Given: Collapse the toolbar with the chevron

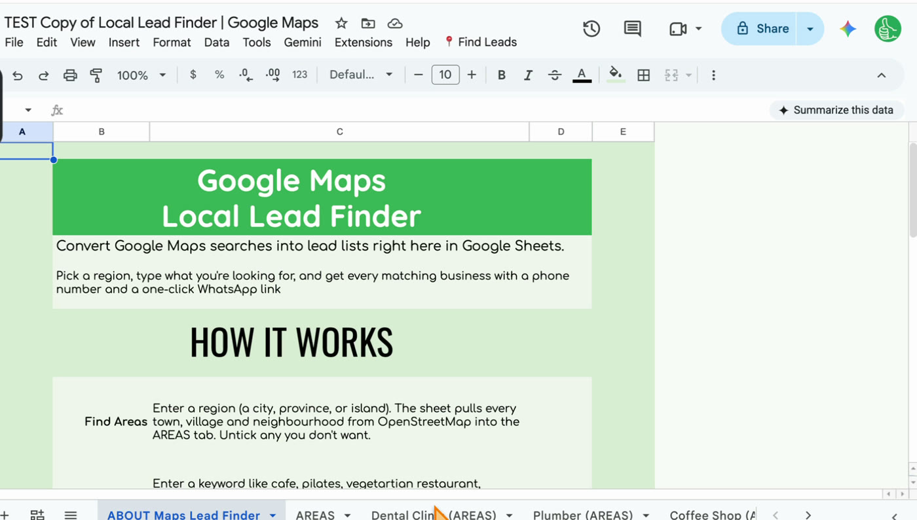Looking at the screenshot, I should [x=882, y=75].
